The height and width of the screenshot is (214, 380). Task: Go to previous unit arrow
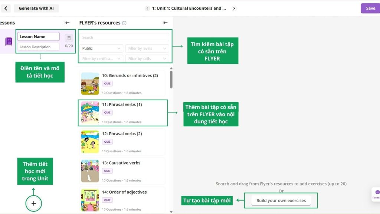point(147,8)
